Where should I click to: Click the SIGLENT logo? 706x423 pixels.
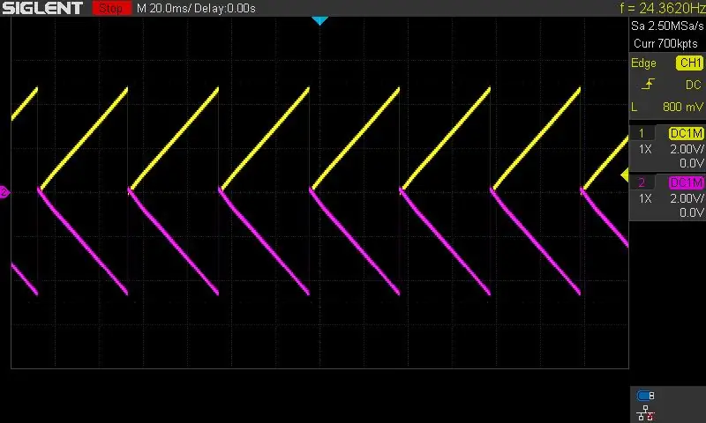[42, 8]
